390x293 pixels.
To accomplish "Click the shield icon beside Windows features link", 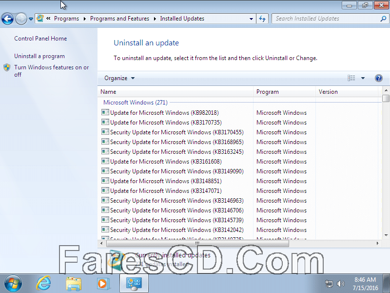I will (x=7, y=67).
